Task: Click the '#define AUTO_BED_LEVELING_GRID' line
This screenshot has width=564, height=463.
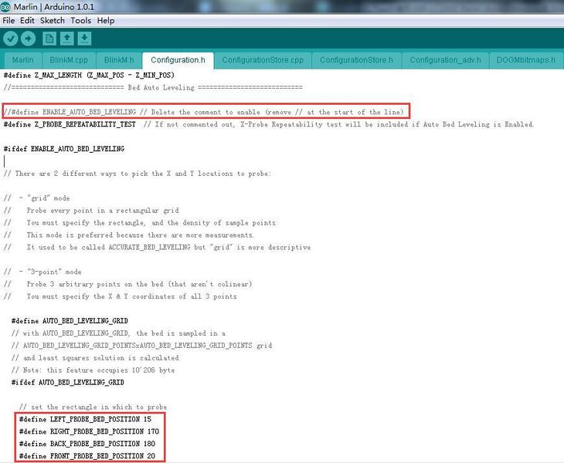Action: tap(70, 321)
